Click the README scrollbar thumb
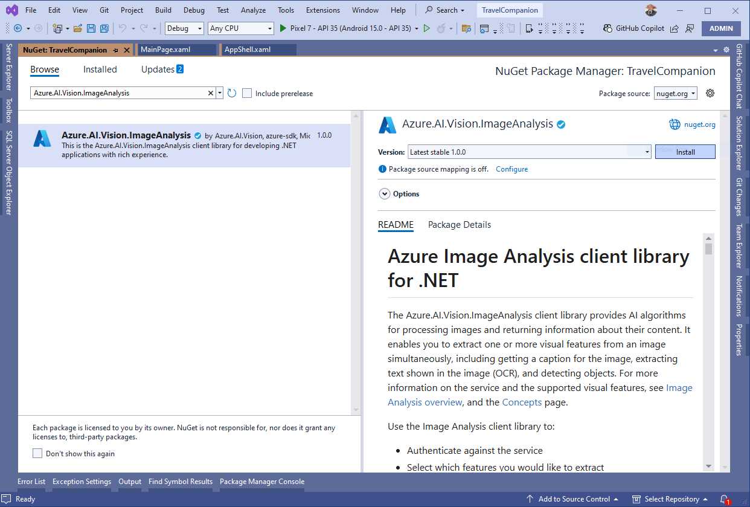750x507 pixels. pyautogui.click(x=709, y=250)
